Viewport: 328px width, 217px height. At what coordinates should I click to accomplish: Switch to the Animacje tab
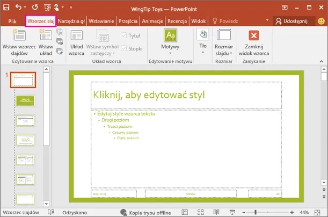pyautogui.click(x=152, y=21)
